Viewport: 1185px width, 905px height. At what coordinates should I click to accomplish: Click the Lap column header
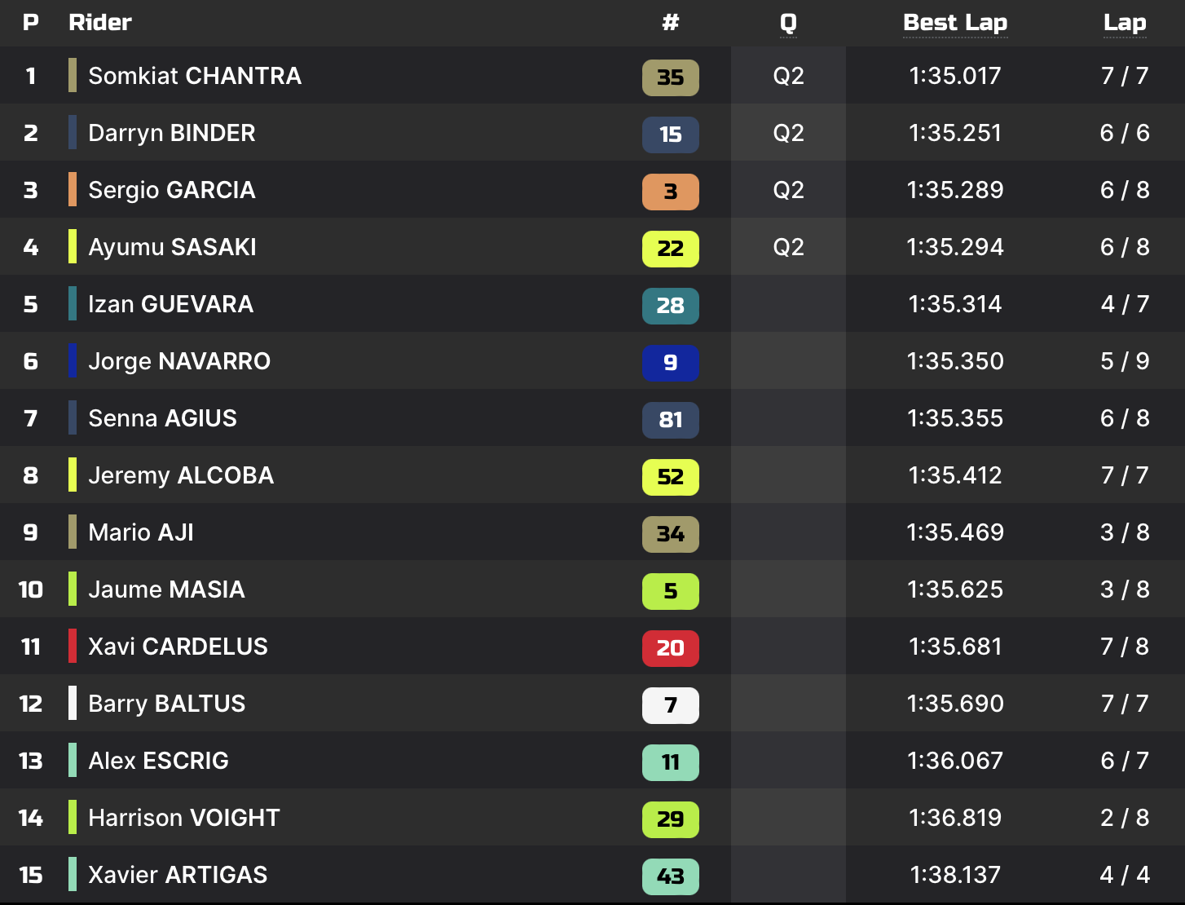point(1125,23)
